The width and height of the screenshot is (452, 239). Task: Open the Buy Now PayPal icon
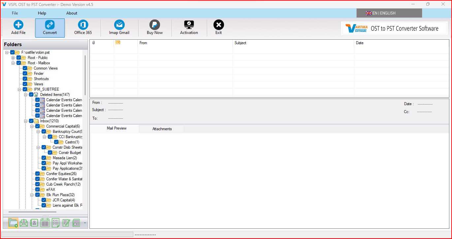(x=155, y=25)
